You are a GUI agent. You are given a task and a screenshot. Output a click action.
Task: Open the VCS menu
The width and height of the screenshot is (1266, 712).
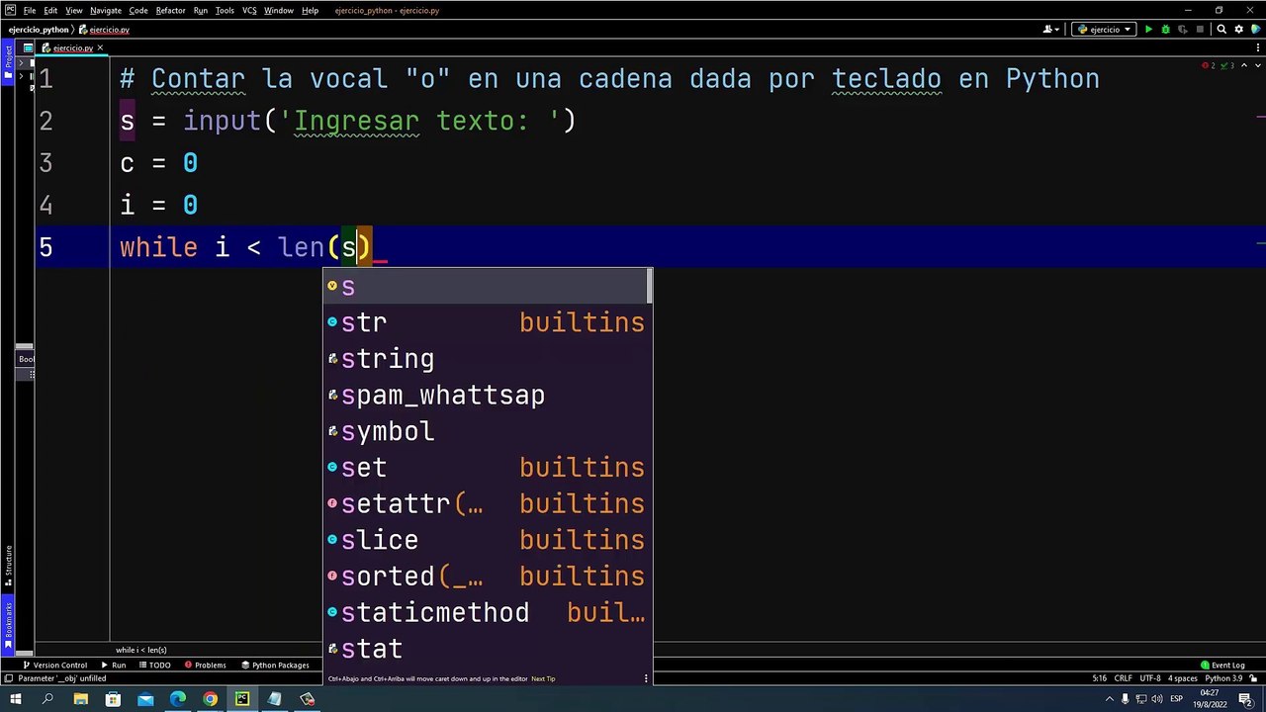pos(249,10)
